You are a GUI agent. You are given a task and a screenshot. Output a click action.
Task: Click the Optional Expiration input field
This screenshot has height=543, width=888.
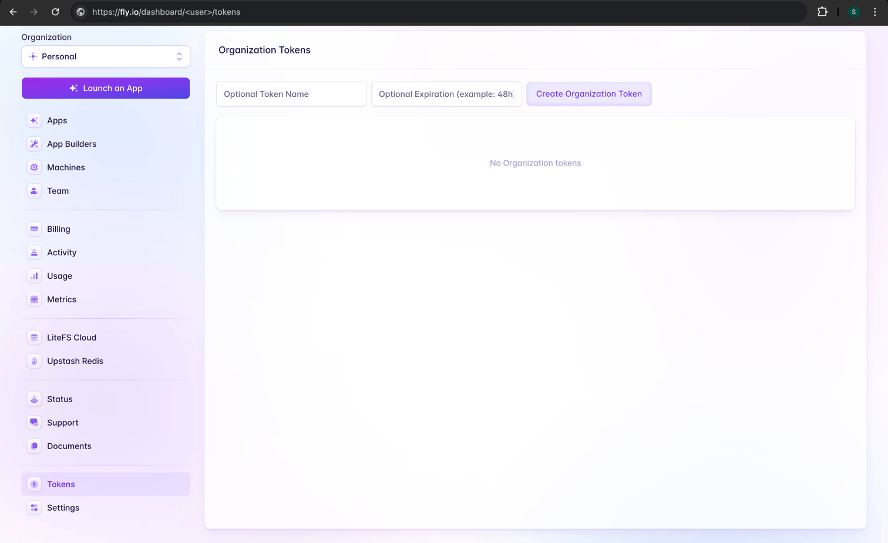coord(446,94)
